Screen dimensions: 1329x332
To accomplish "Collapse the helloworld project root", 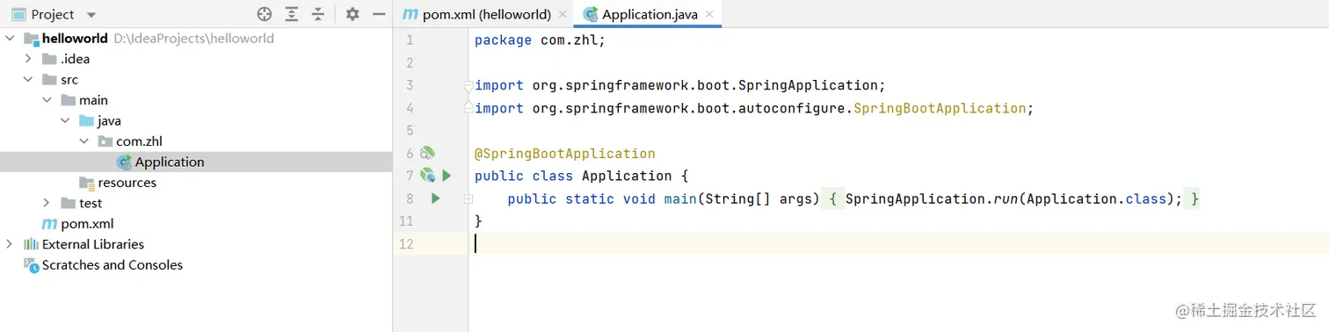I will point(10,39).
